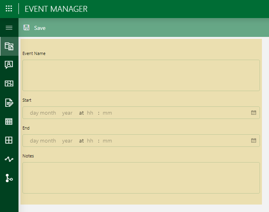Open the contact chat sidebar icon
This screenshot has width=269, height=212.
[9, 65]
